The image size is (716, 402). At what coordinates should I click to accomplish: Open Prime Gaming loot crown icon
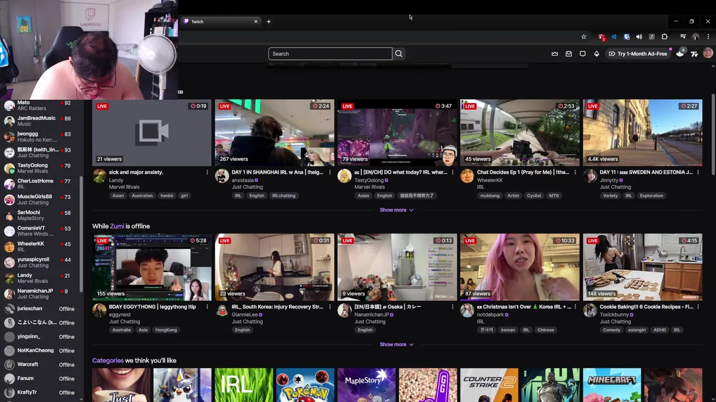(555, 54)
